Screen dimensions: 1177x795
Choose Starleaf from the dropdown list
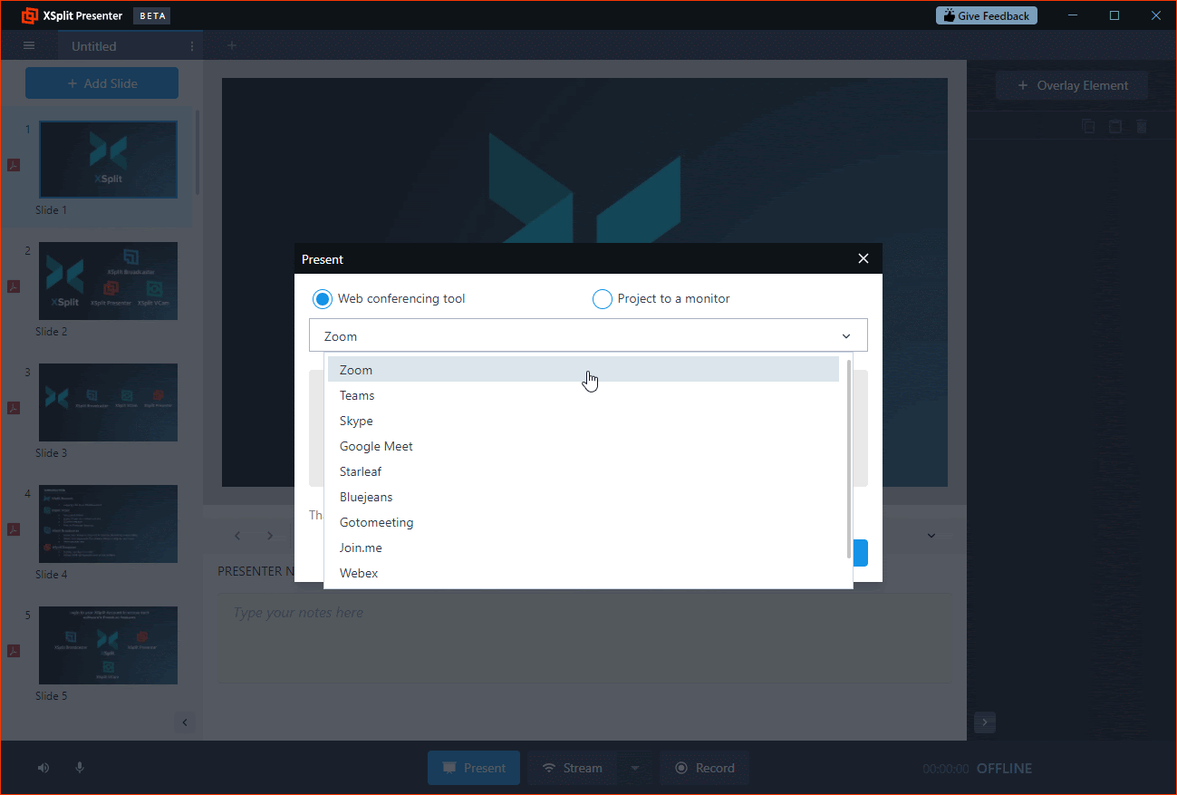[584, 471]
